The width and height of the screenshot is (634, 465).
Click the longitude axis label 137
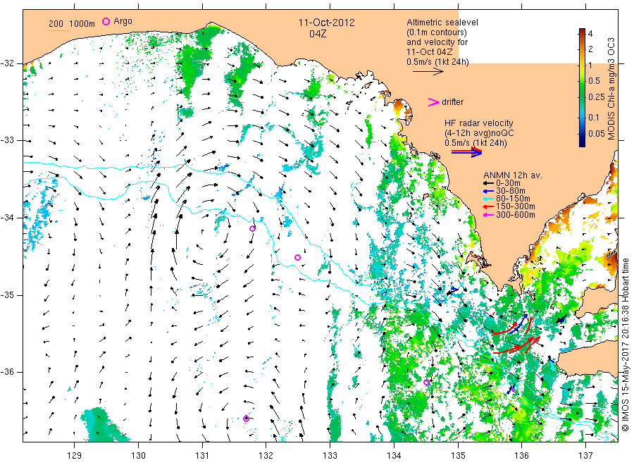[x=585, y=456]
